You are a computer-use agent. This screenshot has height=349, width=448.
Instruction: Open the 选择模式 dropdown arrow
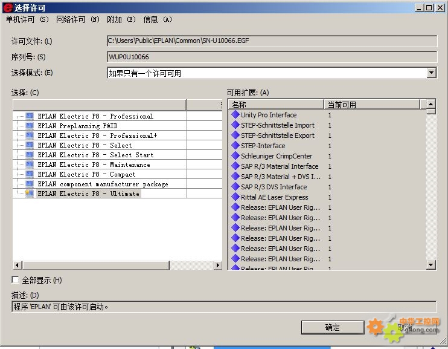click(x=432, y=73)
